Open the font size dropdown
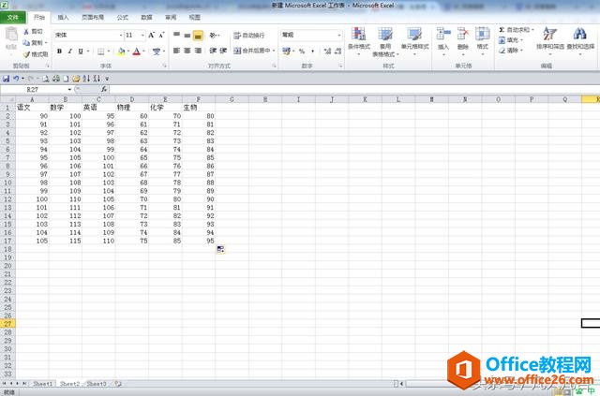Viewport: 600px width, 396px height. [x=142, y=36]
